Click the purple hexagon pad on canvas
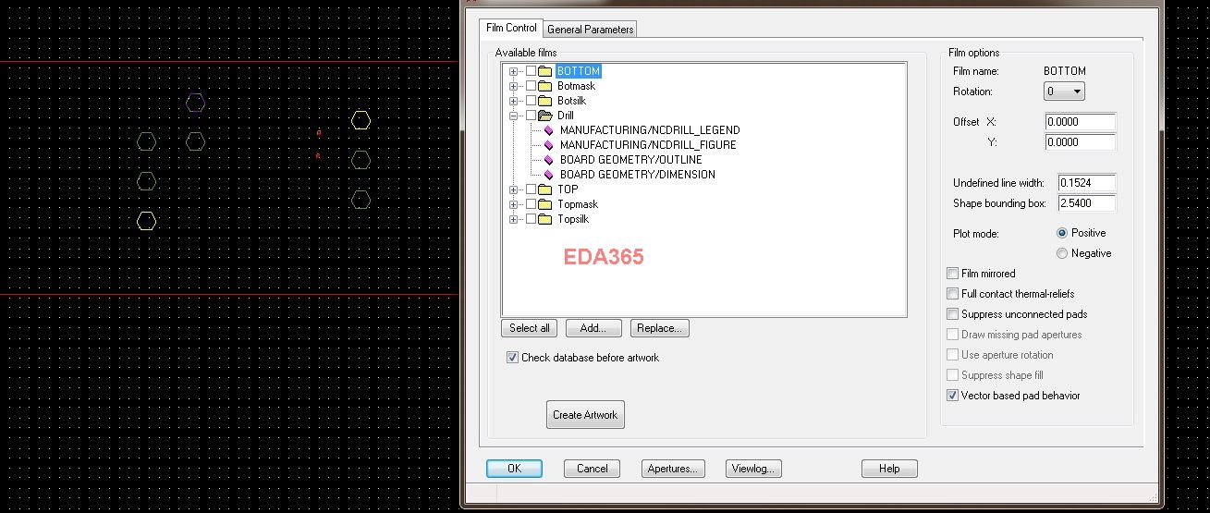The height and width of the screenshot is (513, 1210). click(x=195, y=103)
